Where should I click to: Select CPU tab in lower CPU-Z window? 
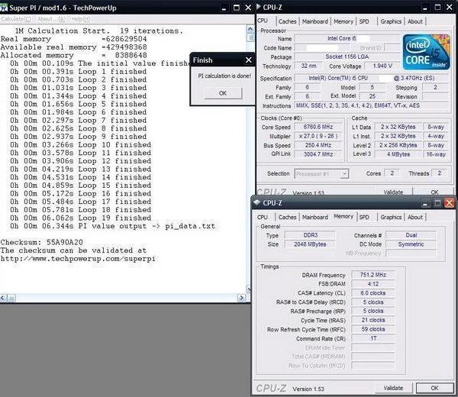pos(263,217)
